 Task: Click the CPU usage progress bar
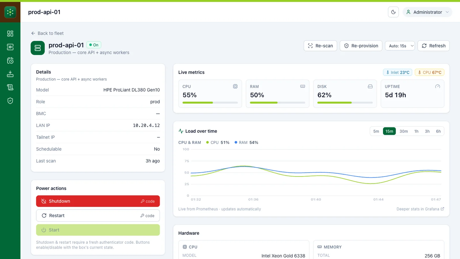210,103
